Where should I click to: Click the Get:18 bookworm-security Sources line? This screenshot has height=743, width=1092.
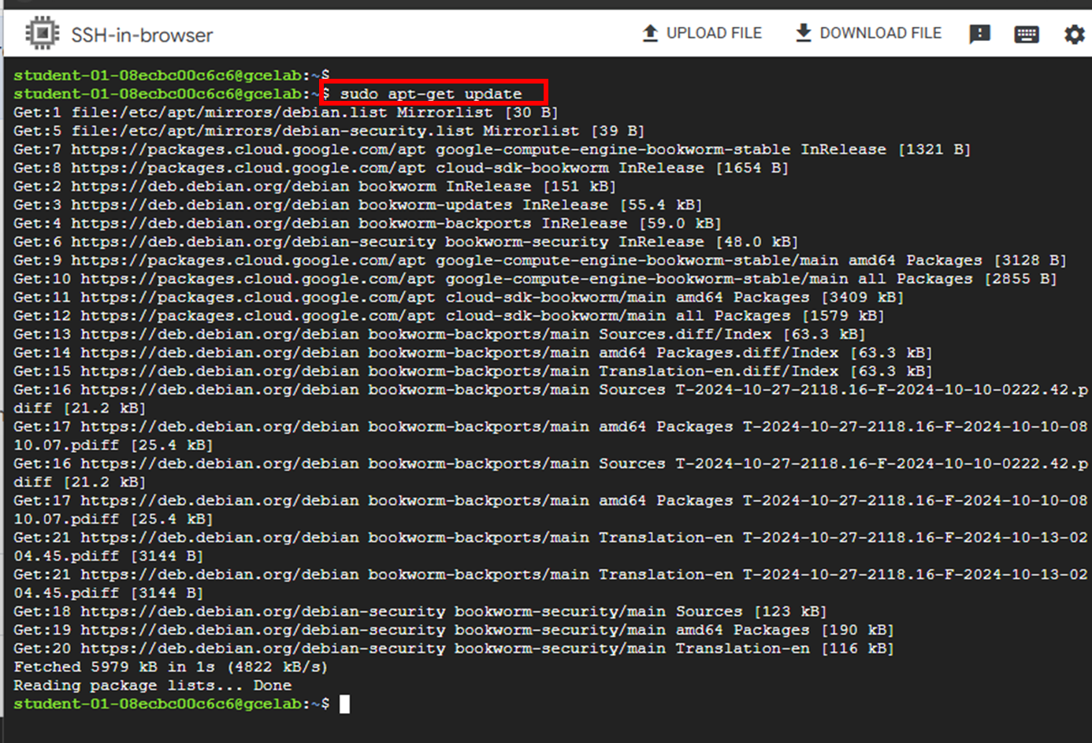pyautogui.click(x=420, y=611)
